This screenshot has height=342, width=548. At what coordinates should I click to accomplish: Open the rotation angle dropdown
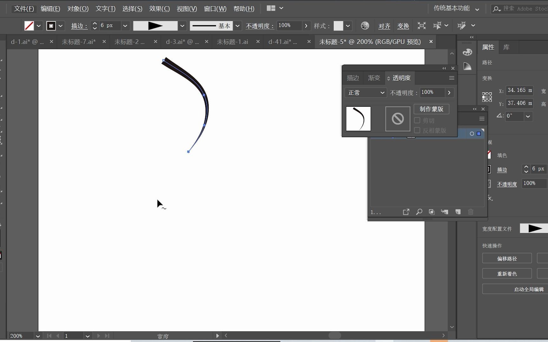tap(528, 116)
